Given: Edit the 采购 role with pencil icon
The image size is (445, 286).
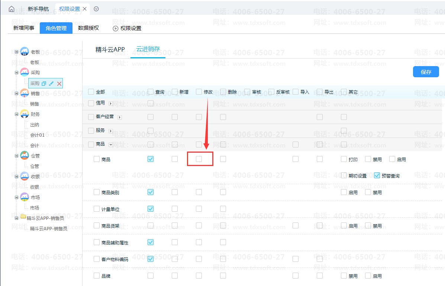Looking at the screenshot, I should click(x=51, y=84).
